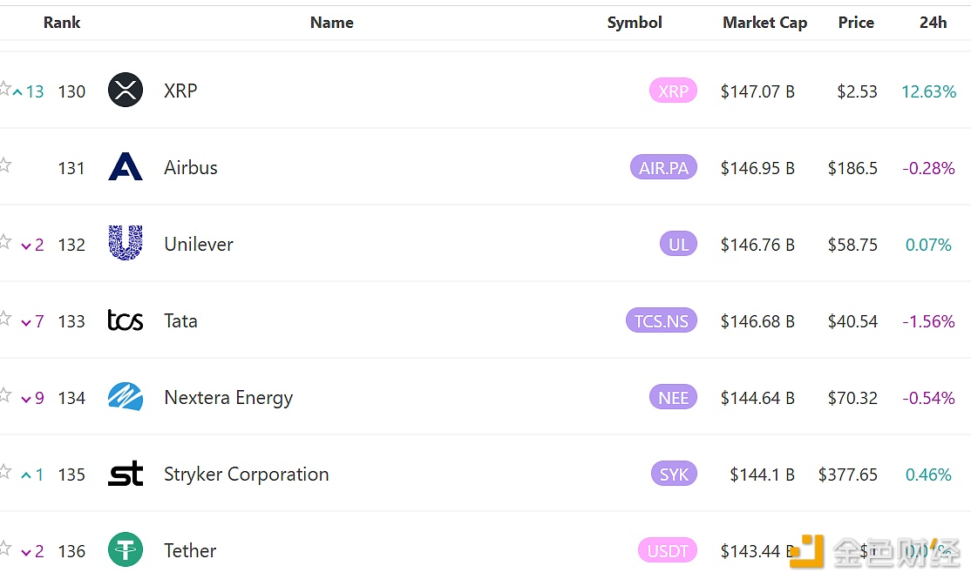The height and width of the screenshot is (579, 971).
Task: Toggle the favorite star for Unilever
Action: tap(5, 241)
